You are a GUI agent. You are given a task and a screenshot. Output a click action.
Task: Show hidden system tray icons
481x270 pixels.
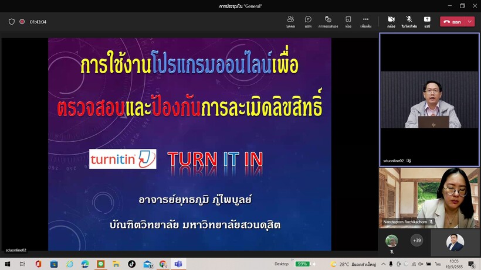(x=384, y=264)
